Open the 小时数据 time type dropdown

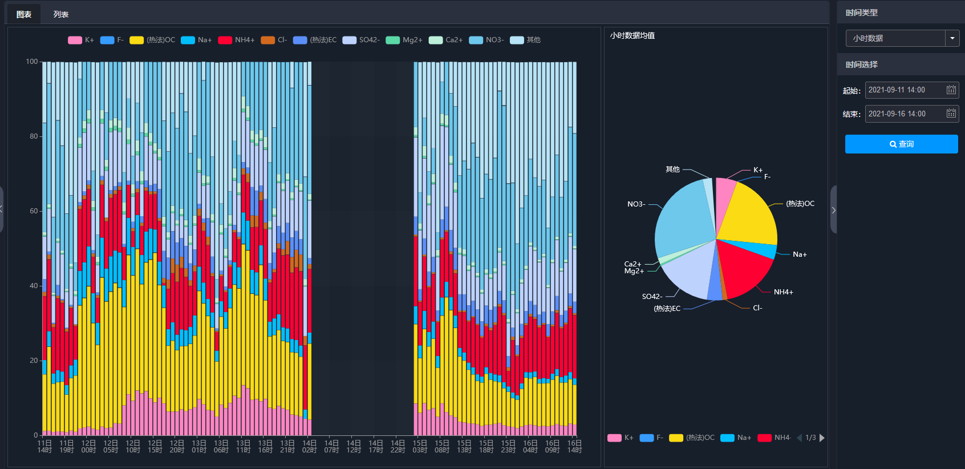[x=895, y=38]
